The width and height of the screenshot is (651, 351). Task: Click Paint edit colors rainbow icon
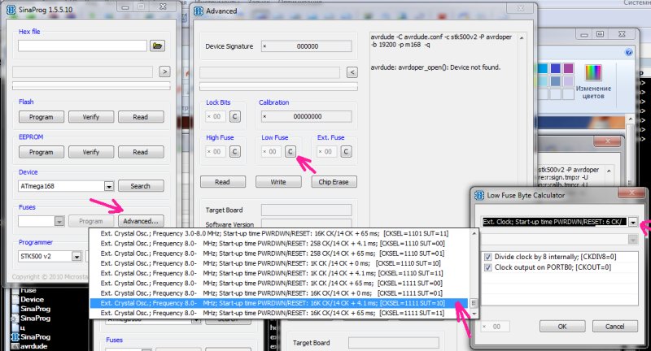pos(593,73)
